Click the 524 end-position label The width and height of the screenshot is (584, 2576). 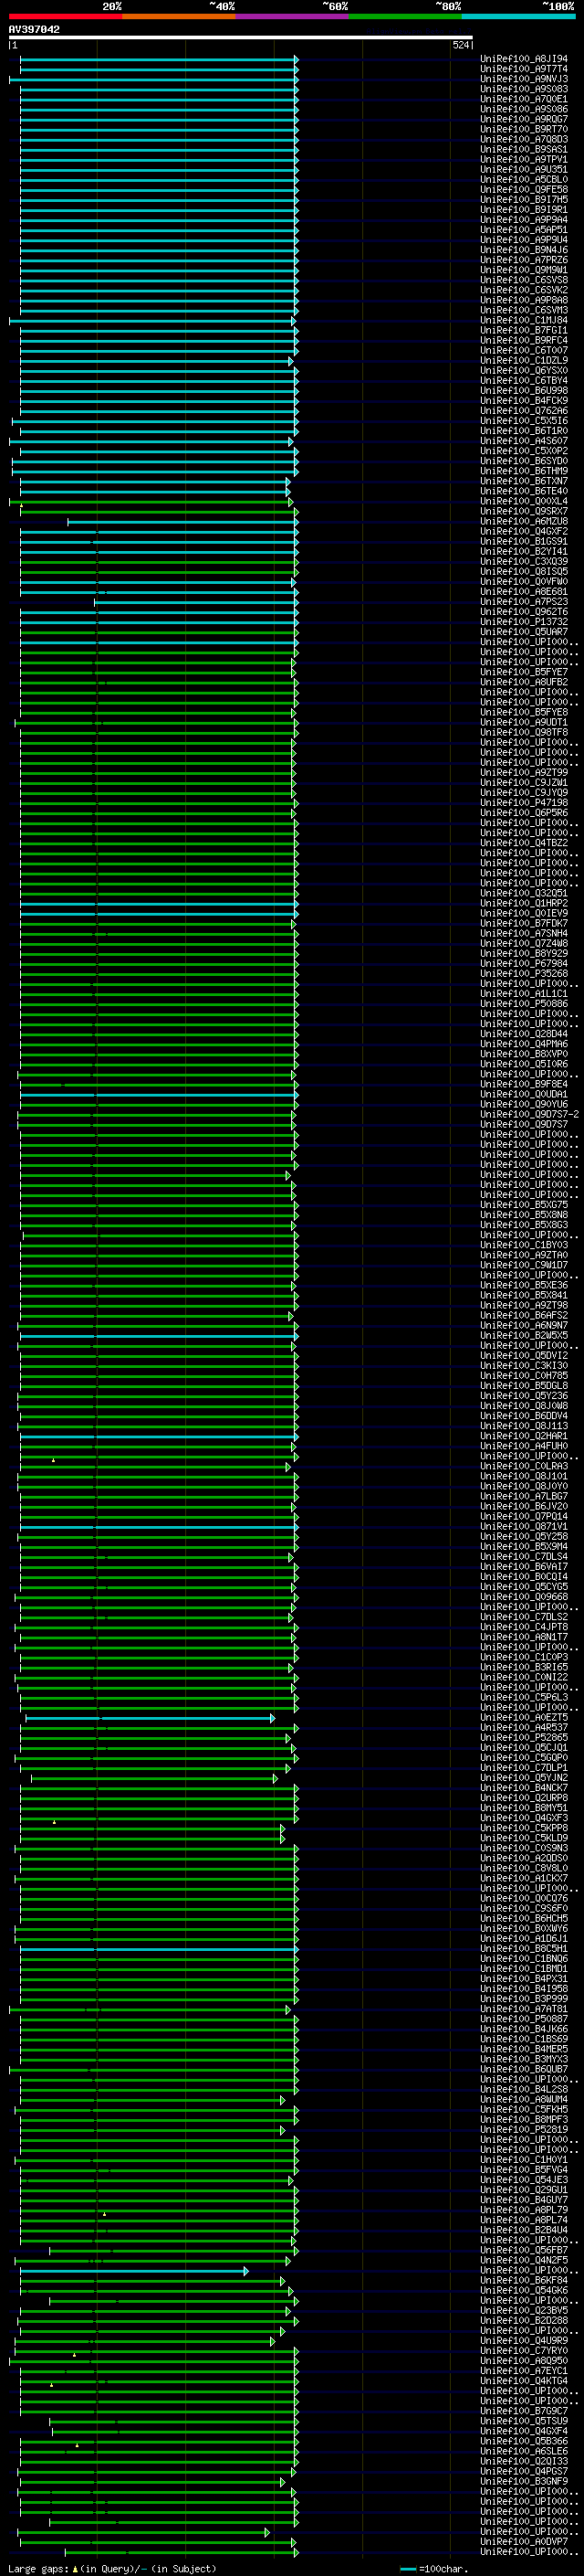(x=461, y=46)
